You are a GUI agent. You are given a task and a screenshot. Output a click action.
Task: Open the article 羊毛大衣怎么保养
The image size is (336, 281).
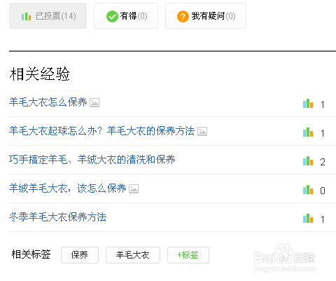pyautogui.click(x=48, y=102)
